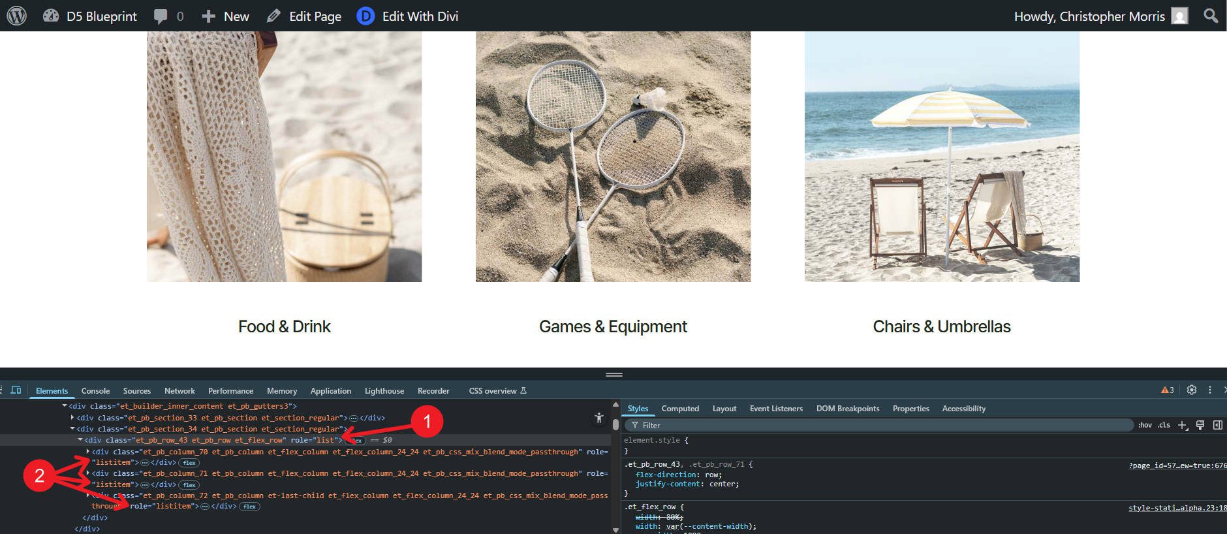Click the WordPress logo icon
Image resolution: width=1227 pixels, height=534 pixels.
coord(16,16)
